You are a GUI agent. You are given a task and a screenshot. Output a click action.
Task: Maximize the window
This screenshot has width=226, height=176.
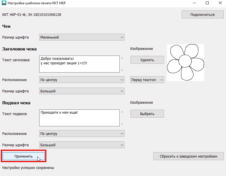pyautogui.click(x=207, y=3)
